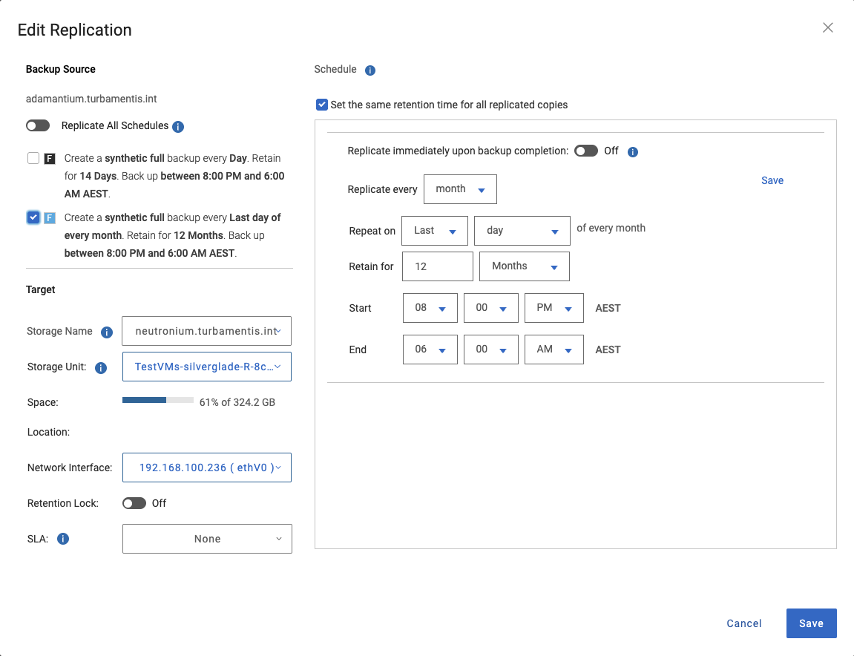Click info icon for Replicate immediately option
The height and width of the screenshot is (656, 854).
633,152
